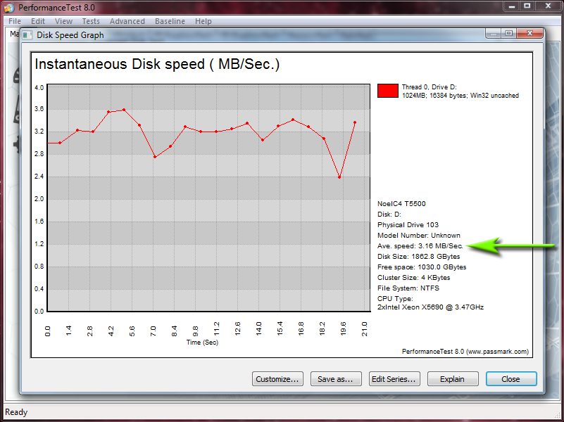The height and width of the screenshot is (422, 564).
Task: Open the File menu
Action: point(15,21)
